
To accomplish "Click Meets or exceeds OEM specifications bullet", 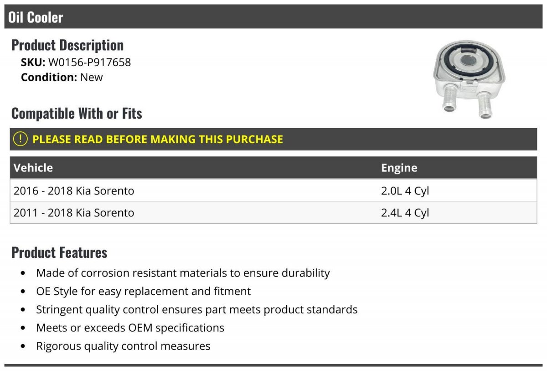I will pos(130,328).
